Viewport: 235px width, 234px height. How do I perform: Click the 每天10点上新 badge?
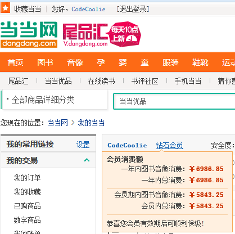125,34
